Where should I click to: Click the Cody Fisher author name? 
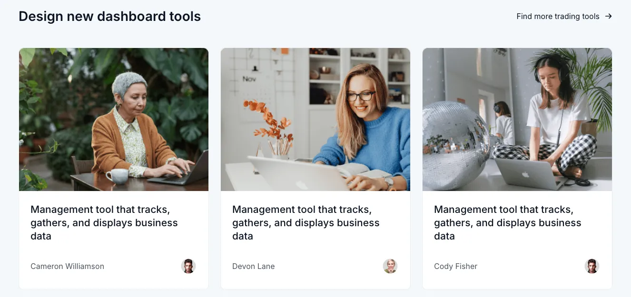(455, 266)
